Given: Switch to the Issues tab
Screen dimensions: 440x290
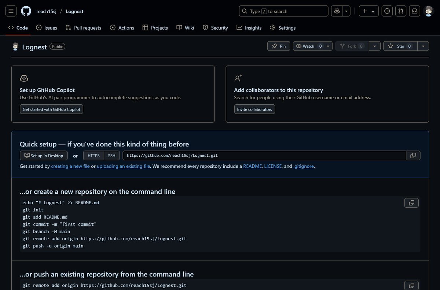Looking at the screenshot, I should (x=47, y=28).
